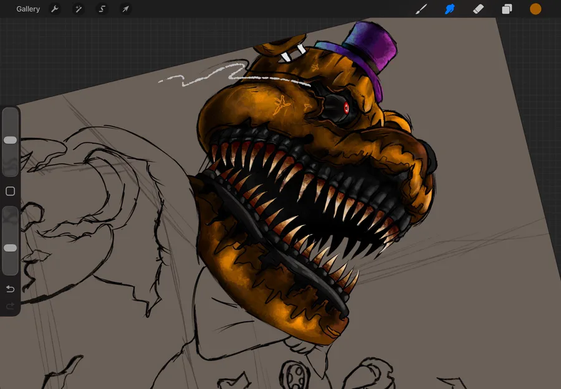Screen dimensions: 561x389
Task: Select the Eraser tool
Action: click(x=478, y=9)
